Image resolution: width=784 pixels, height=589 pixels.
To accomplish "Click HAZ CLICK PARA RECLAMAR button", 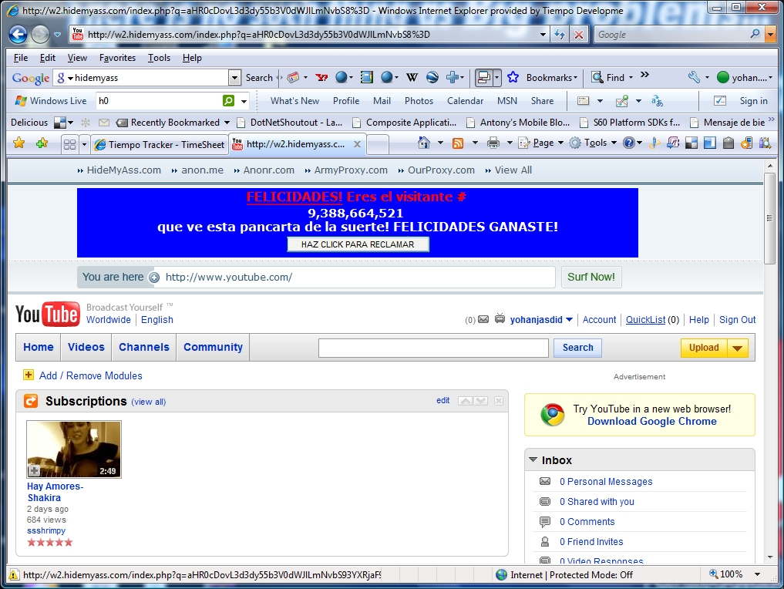I will click(358, 244).
